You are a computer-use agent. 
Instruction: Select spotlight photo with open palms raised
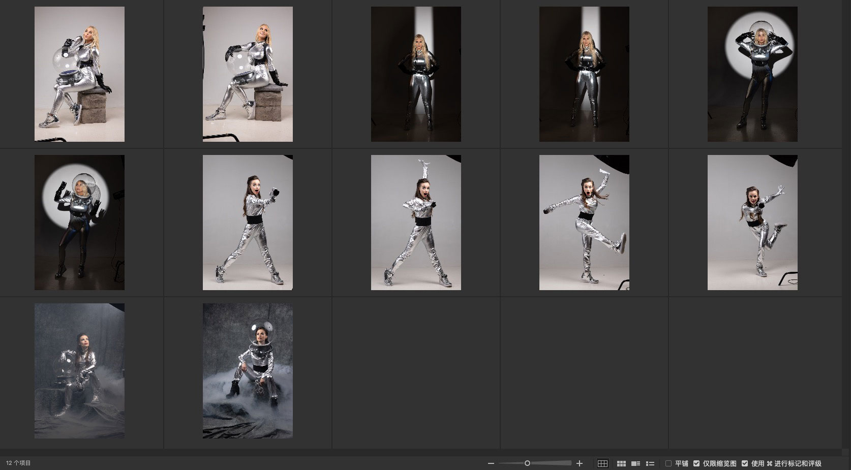pos(79,223)
